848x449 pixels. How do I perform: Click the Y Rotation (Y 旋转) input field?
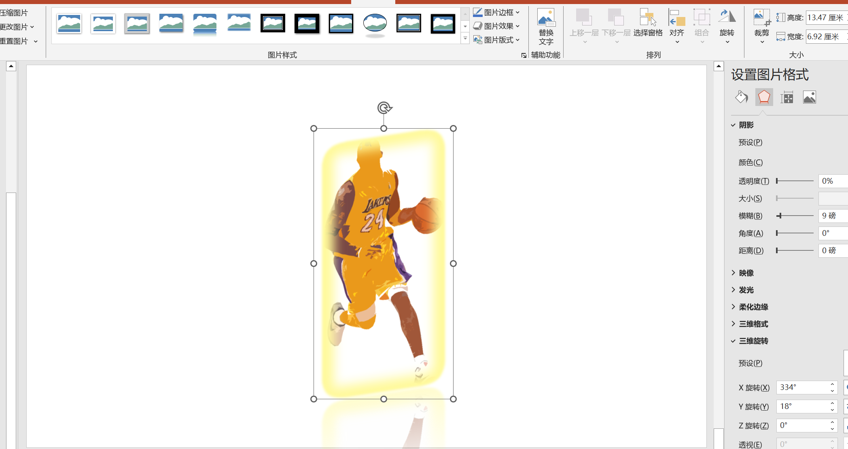pyautogui.click(x=802, y=407)
